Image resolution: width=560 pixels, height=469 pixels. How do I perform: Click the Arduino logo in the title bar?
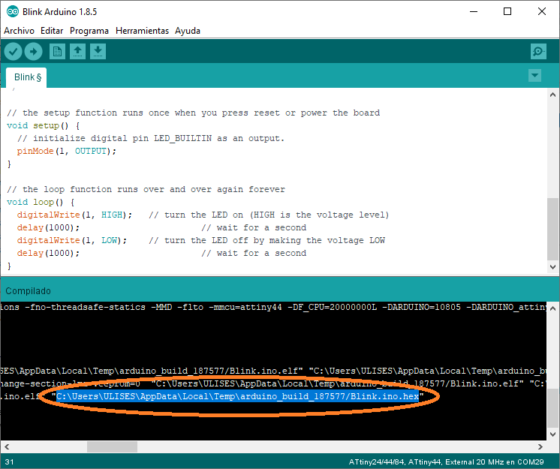(13, 12)
